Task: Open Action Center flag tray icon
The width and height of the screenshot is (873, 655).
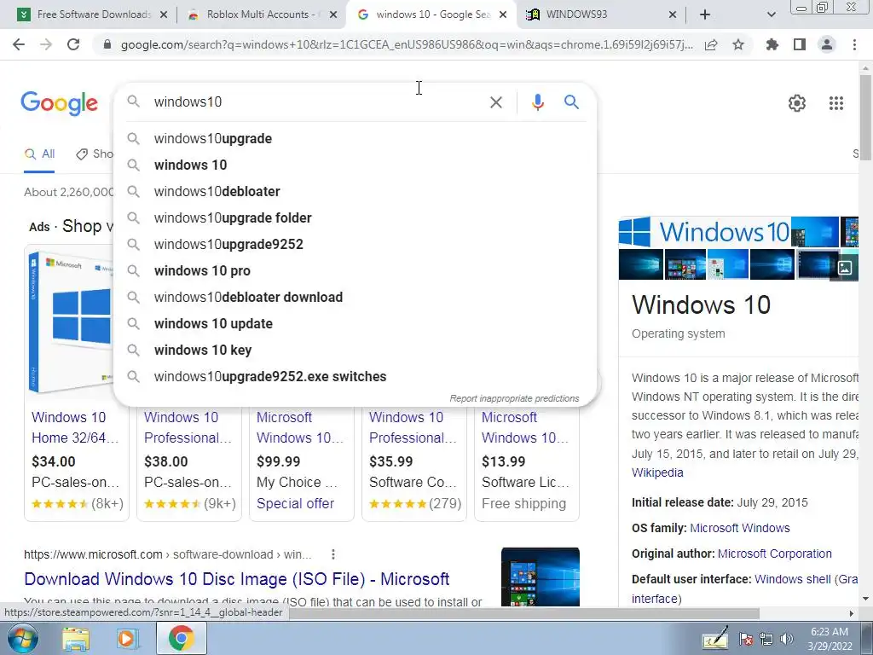Action: tap(746, 639)
